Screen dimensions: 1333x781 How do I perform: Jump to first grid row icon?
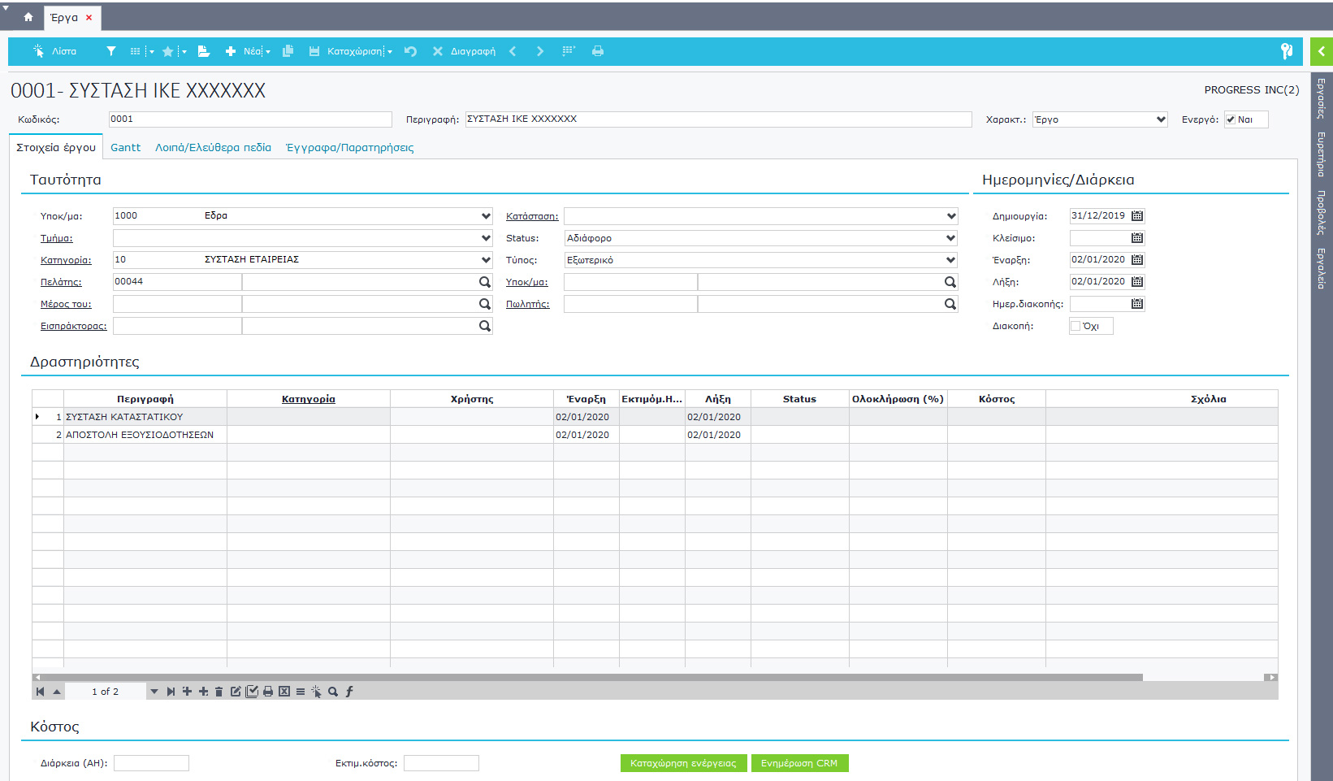pos(40,692)
